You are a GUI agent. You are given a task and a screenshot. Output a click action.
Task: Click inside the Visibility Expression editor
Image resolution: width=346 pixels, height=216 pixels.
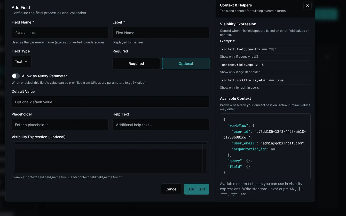click(111, 157)
